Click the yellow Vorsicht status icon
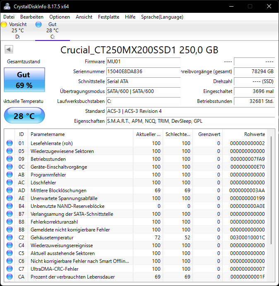The image size is (279, 286). point(4,24)
